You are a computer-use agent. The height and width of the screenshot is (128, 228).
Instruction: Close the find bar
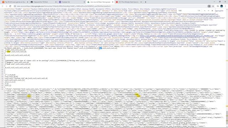pyautogui.click(x=212, y=11)
